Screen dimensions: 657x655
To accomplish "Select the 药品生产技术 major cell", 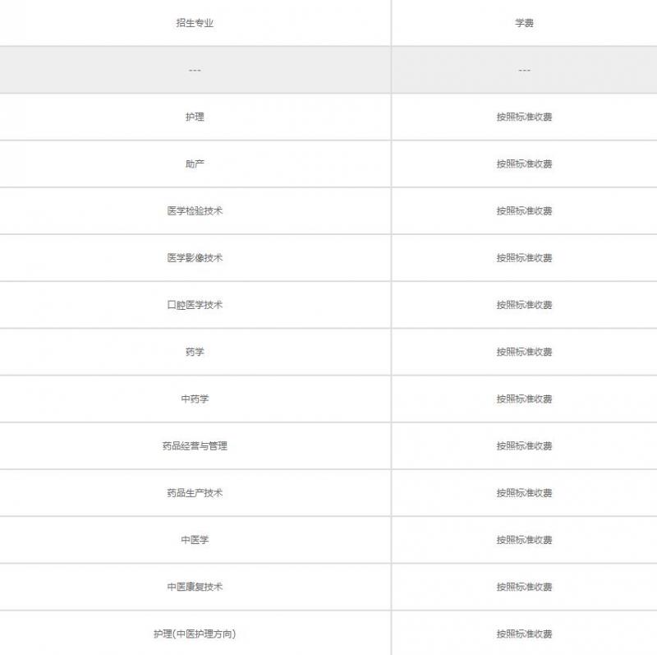I will click(x=195, y=493).
